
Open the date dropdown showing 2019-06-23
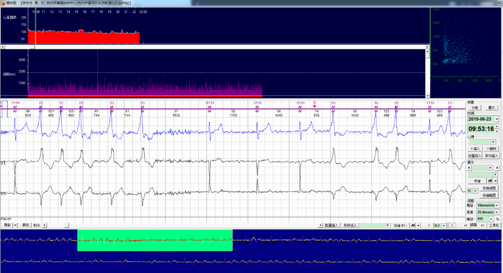pyautogui.click(x=496, y=119)
